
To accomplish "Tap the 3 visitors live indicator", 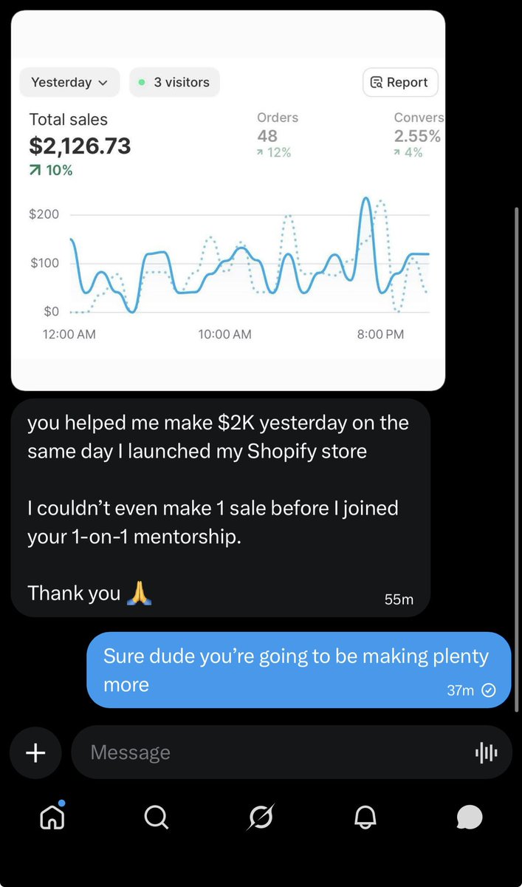I will click(x=174, y=82).
